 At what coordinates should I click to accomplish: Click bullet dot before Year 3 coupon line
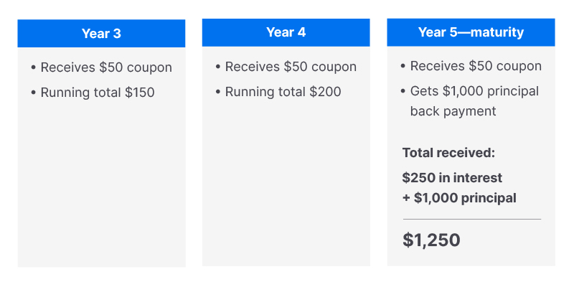tap(34, 68)
